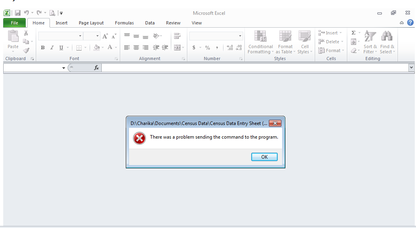Open the Data ribbon tab

(150, 23)
